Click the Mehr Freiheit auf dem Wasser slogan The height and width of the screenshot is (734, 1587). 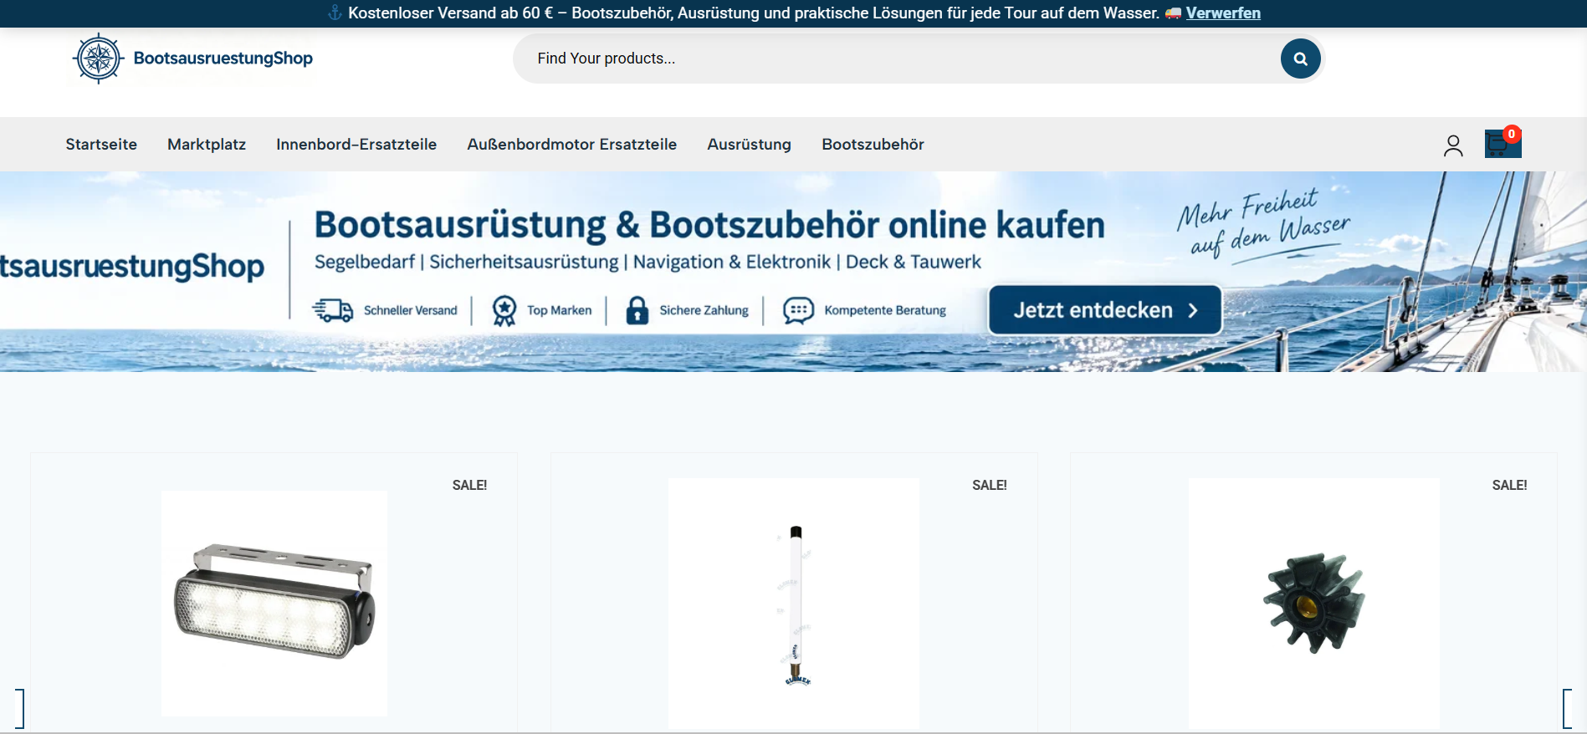pos(1263,224)
